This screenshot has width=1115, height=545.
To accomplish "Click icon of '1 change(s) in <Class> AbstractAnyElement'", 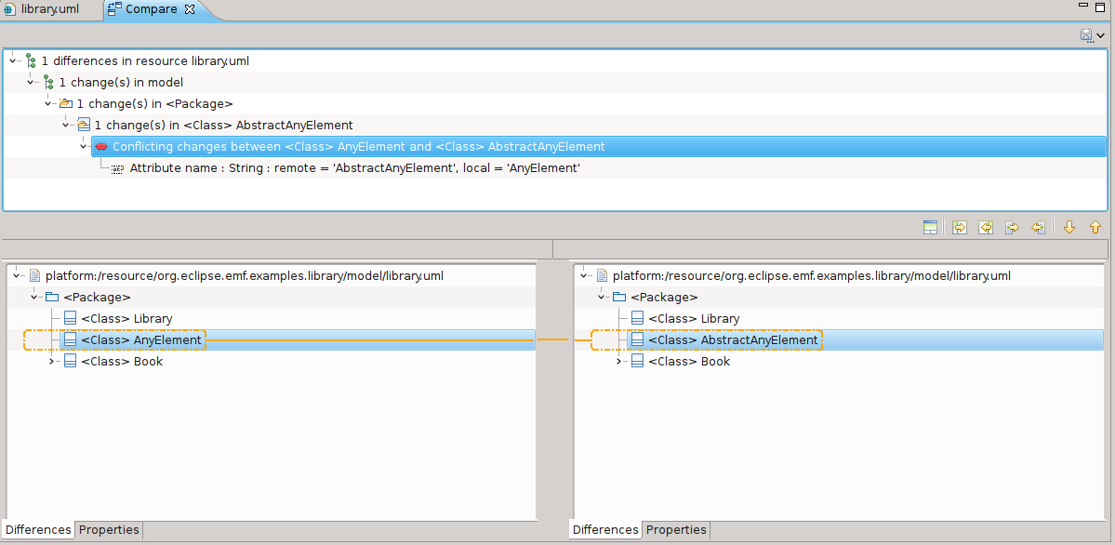I will point(84,126).
